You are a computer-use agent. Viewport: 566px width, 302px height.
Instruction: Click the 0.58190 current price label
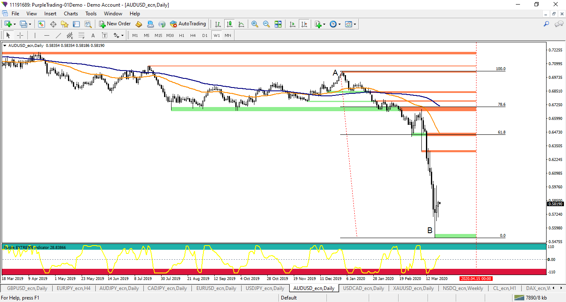(x=555, y=204)
